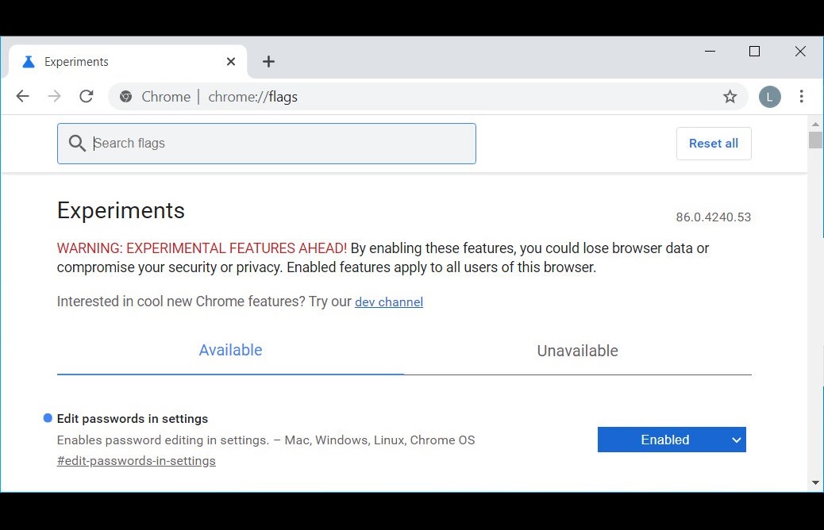Reload the chrome://flags page
This screenshot has width=824, height=530.
pyautogui.click(x=87, y=96)
